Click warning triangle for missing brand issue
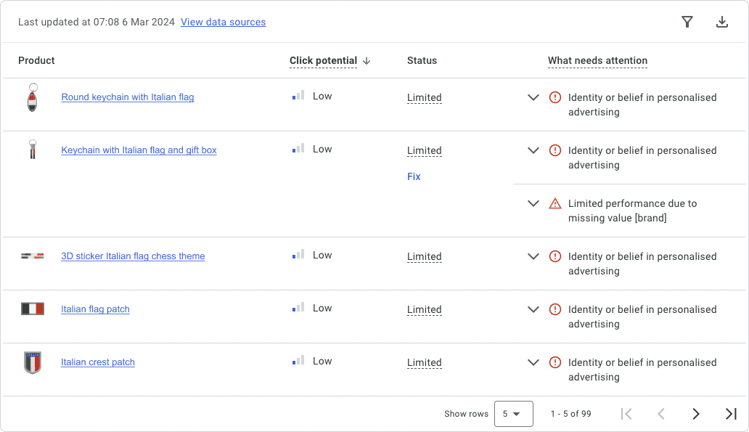 (555, 203)
